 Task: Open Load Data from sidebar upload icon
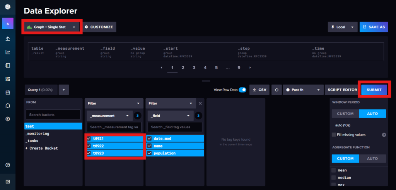click(x=8, y=39)
